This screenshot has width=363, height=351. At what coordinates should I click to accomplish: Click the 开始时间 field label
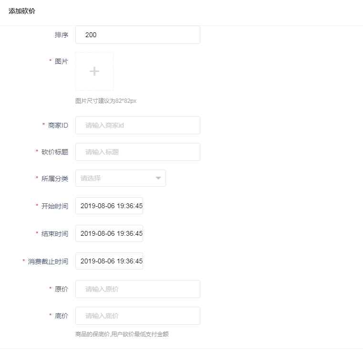pyautogui.click(x=55, y=206)
